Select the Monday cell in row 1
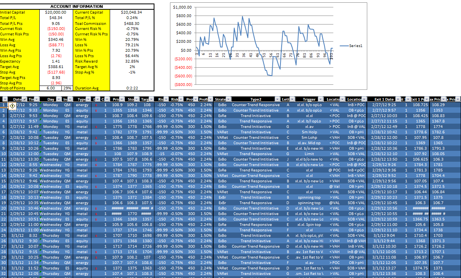The height and width of the screenshot is (278, 461). point(51,105)
